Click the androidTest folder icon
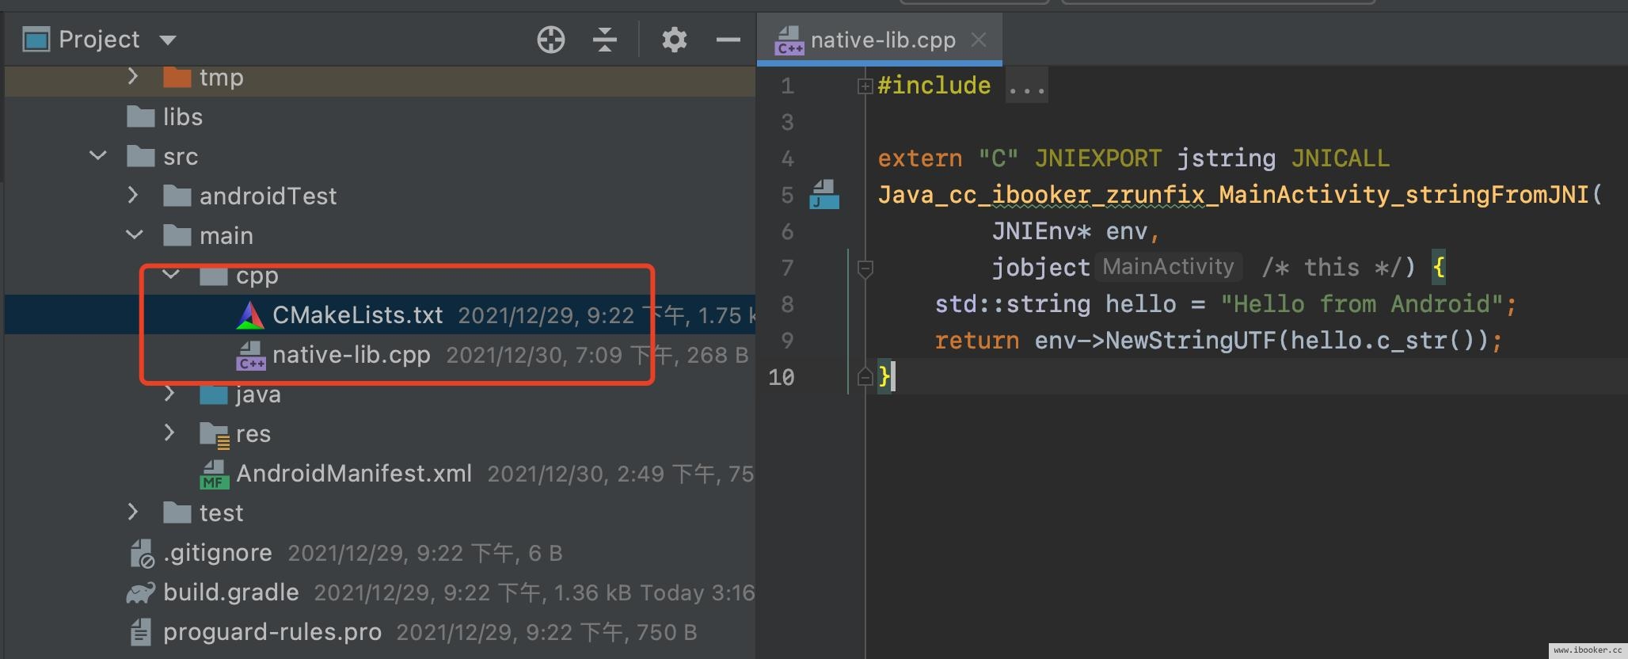This screenshot has height=659, width=1628. point(177,196)
